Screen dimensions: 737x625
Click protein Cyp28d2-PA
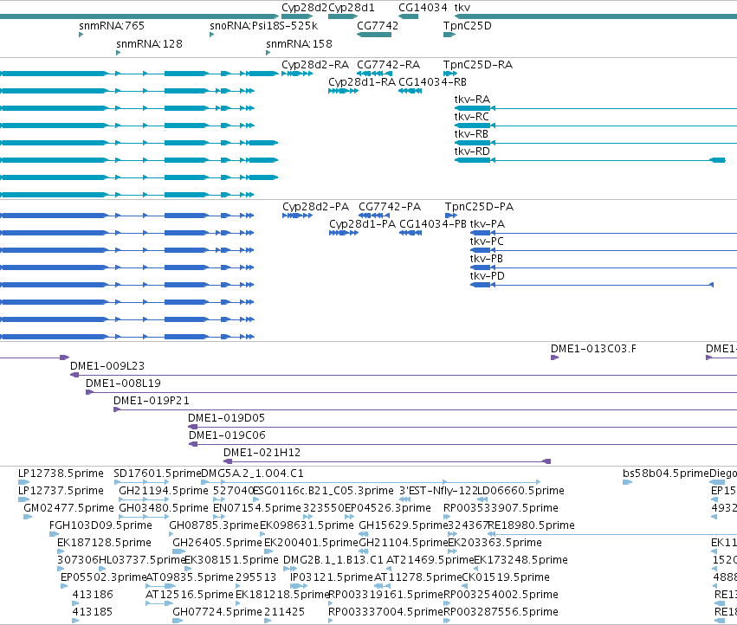pos(298,216)
